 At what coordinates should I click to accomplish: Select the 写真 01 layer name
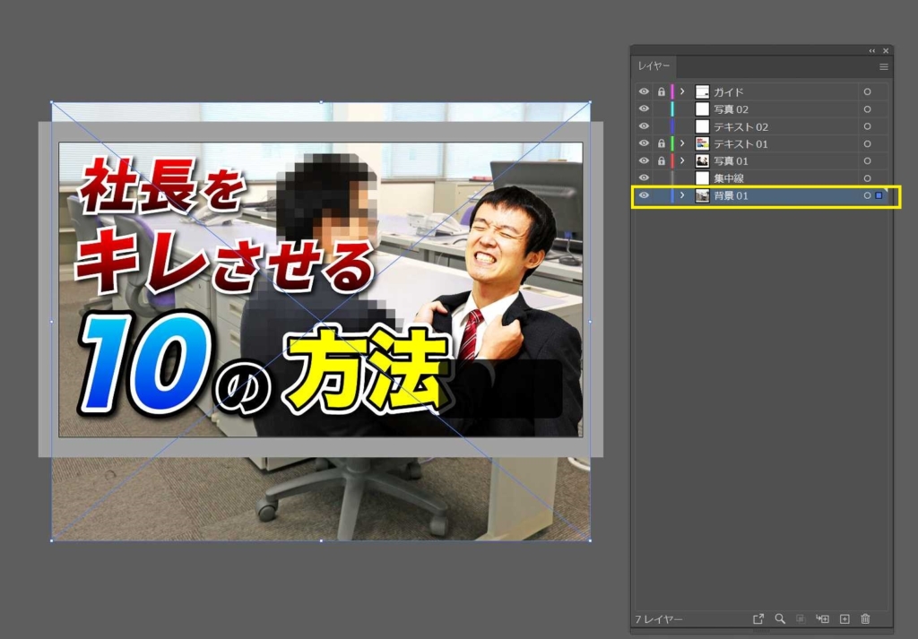click(731, 161)
